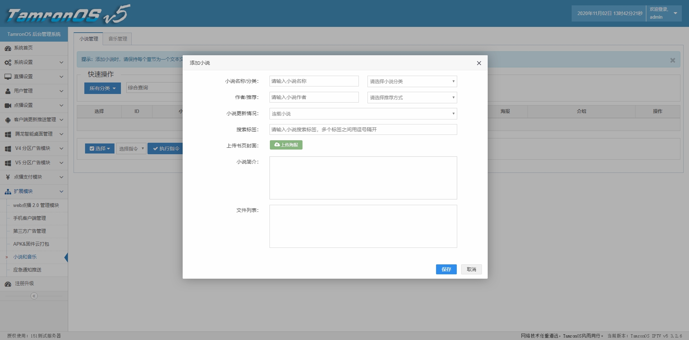The height and width of the screenshot is (340, 689).
Task: Open the 连载小说 update status dropdown
Action: tap(363, 114)
